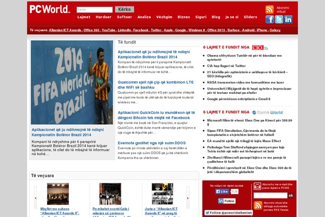The height and width of the screenshot is (217, 325).
Task: Click the YouTube topic link
Action: (108, 30)
